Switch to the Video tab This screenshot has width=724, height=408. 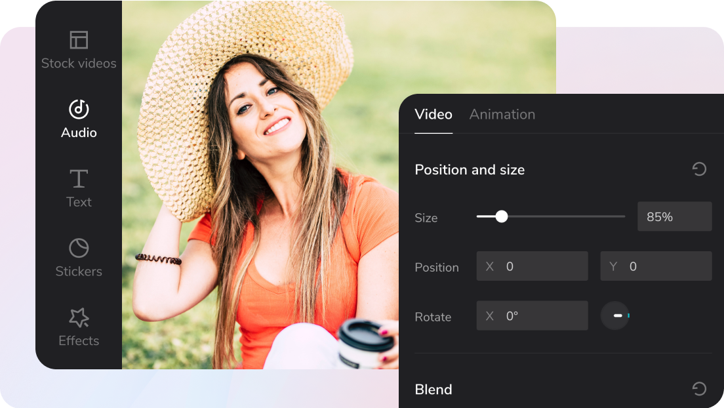[433, 114]
